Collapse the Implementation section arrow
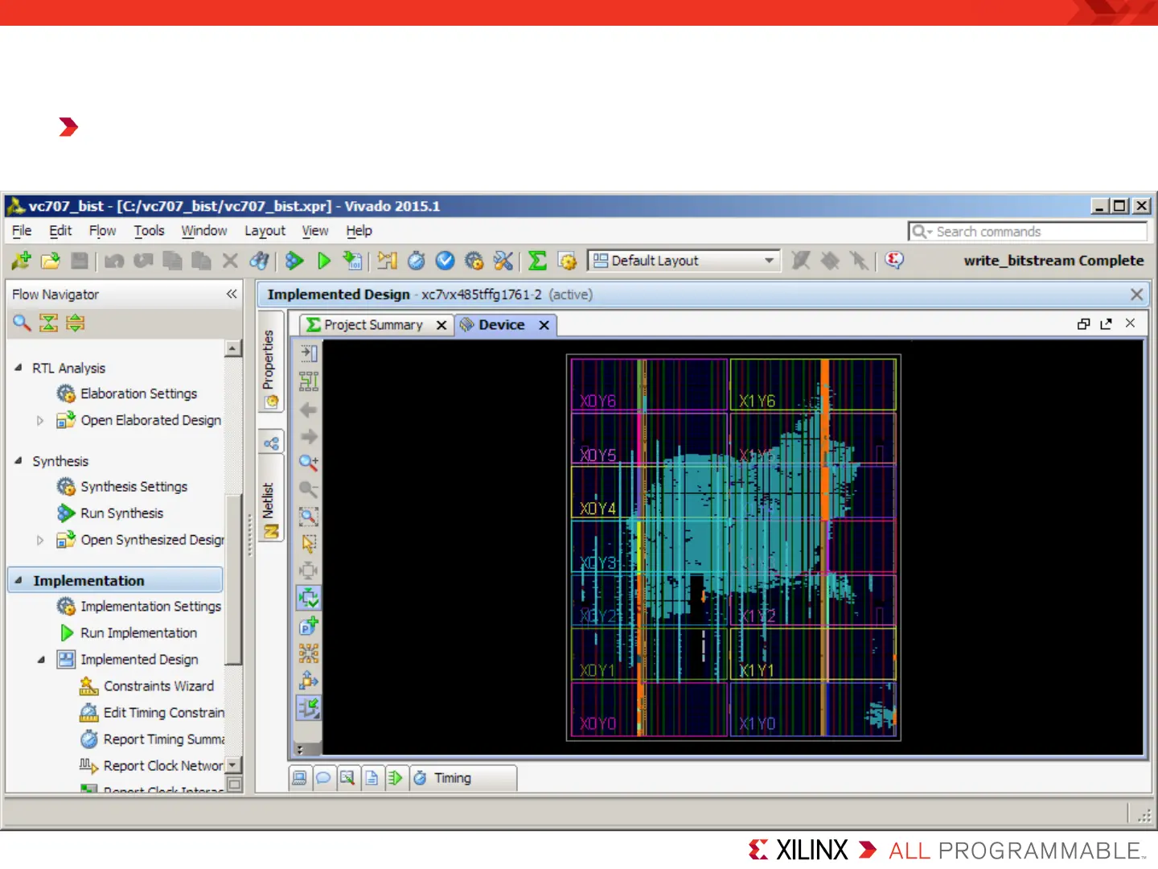 [x=18, y=580]
